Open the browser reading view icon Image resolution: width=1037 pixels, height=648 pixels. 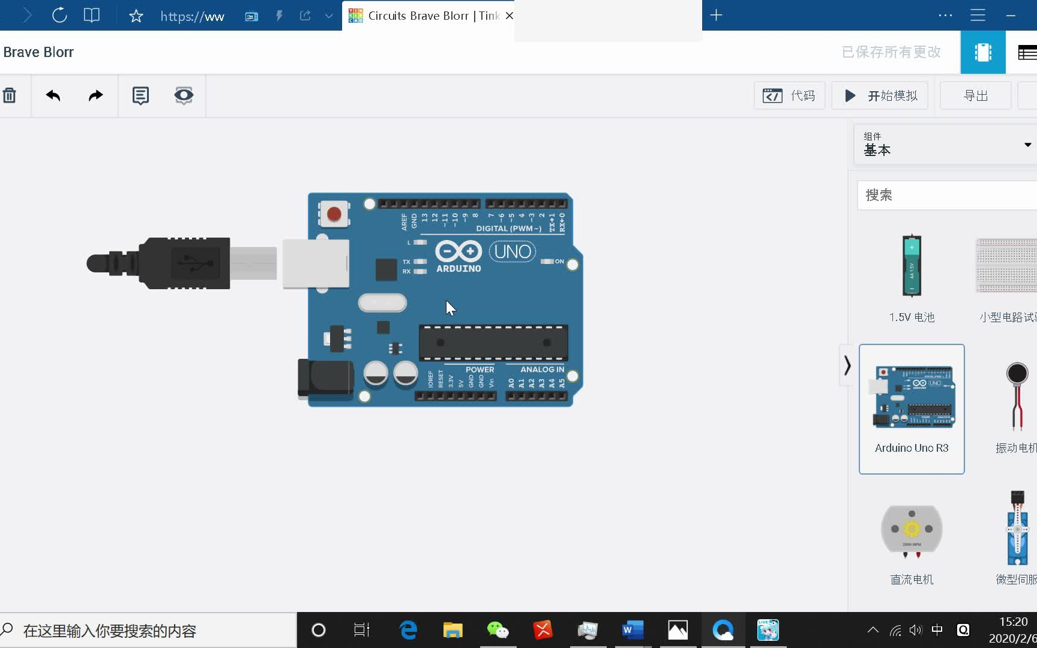91,15
